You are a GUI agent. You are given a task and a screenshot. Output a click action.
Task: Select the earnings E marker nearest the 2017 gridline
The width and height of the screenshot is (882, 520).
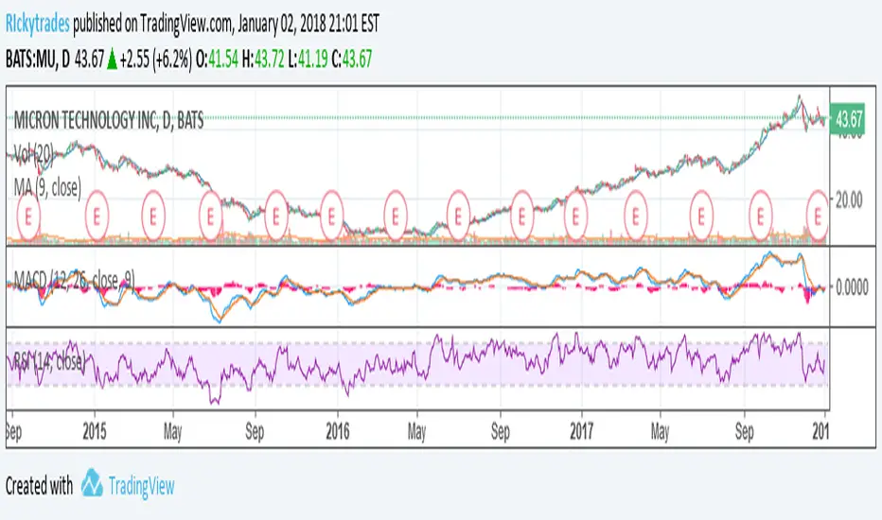click(x=575, y=216)
